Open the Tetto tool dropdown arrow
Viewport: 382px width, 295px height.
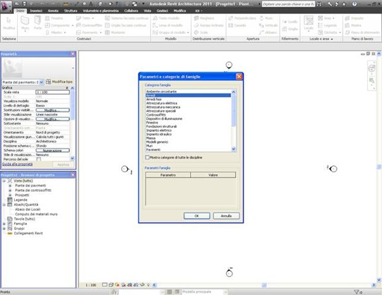[x=93, y=18]
